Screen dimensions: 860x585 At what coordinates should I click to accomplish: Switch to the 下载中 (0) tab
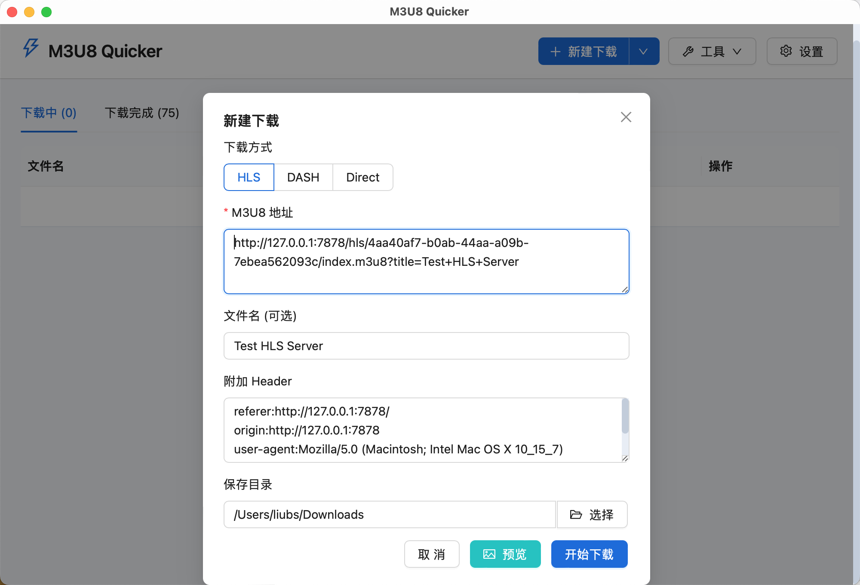click(x=49, y=113)
